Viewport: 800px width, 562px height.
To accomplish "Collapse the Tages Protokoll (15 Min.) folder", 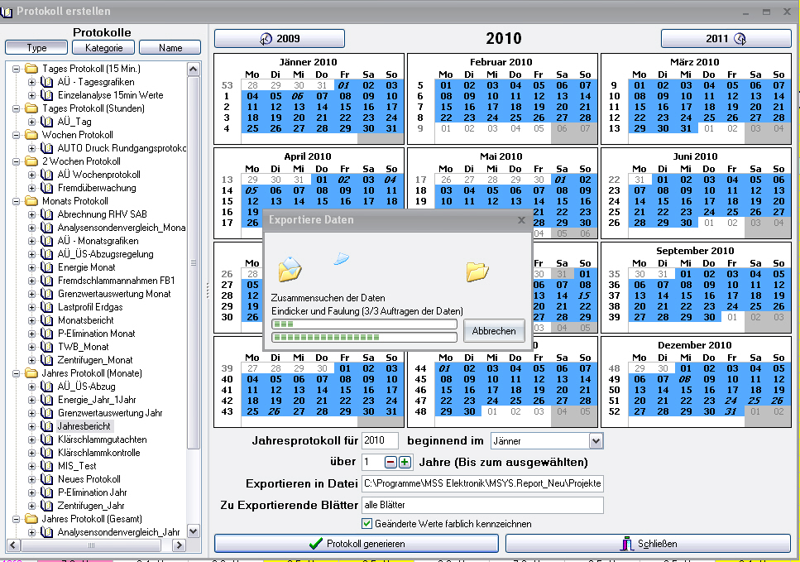I will 16,69.
